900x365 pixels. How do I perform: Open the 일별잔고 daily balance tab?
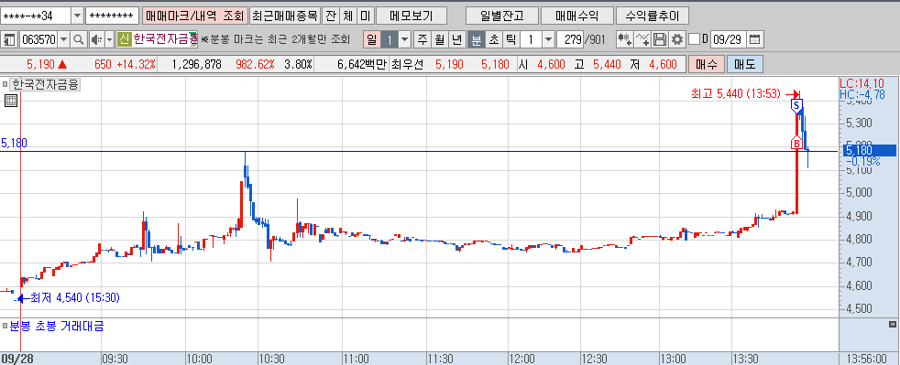tap(502, 16)
